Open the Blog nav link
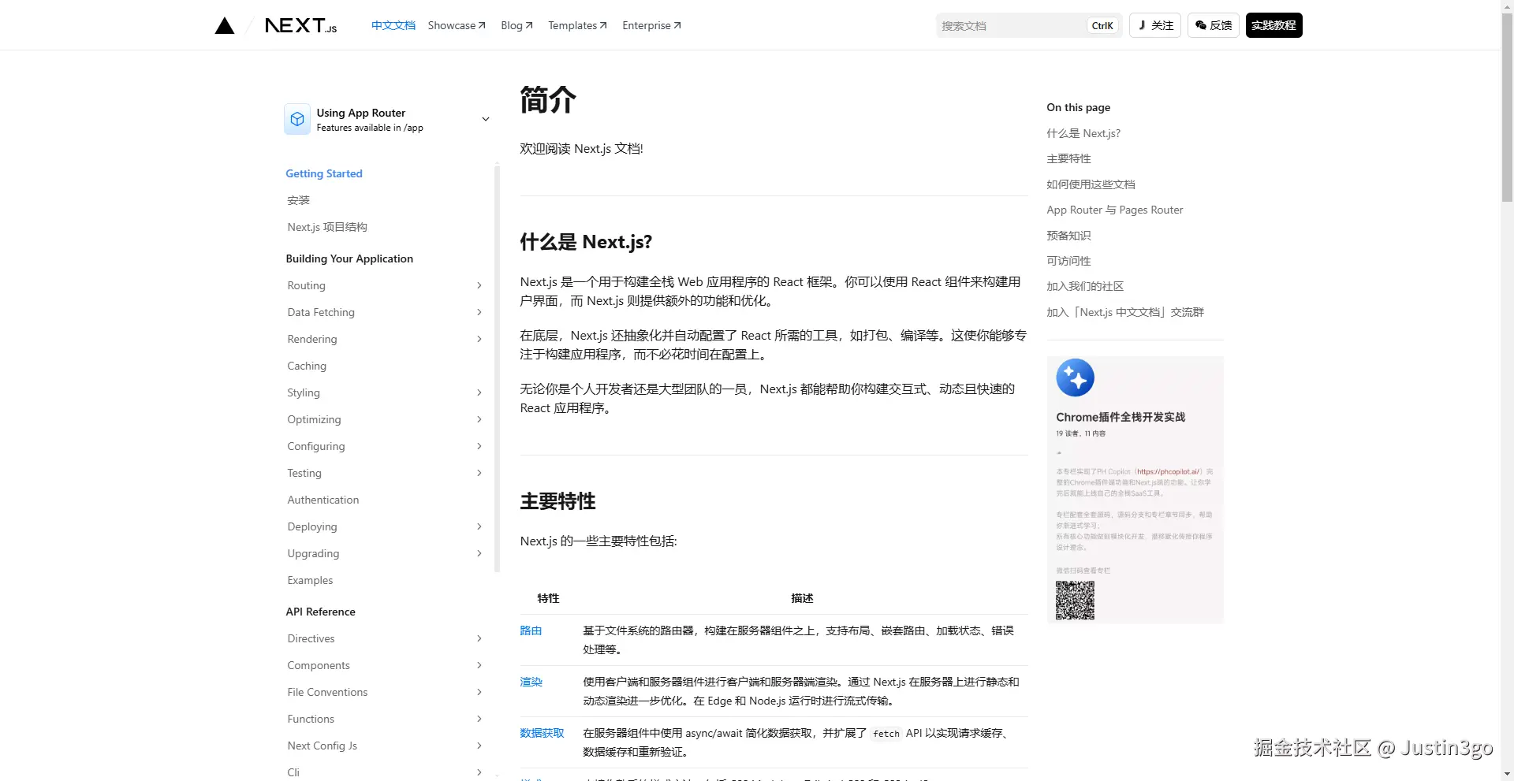 pos(516,25)
